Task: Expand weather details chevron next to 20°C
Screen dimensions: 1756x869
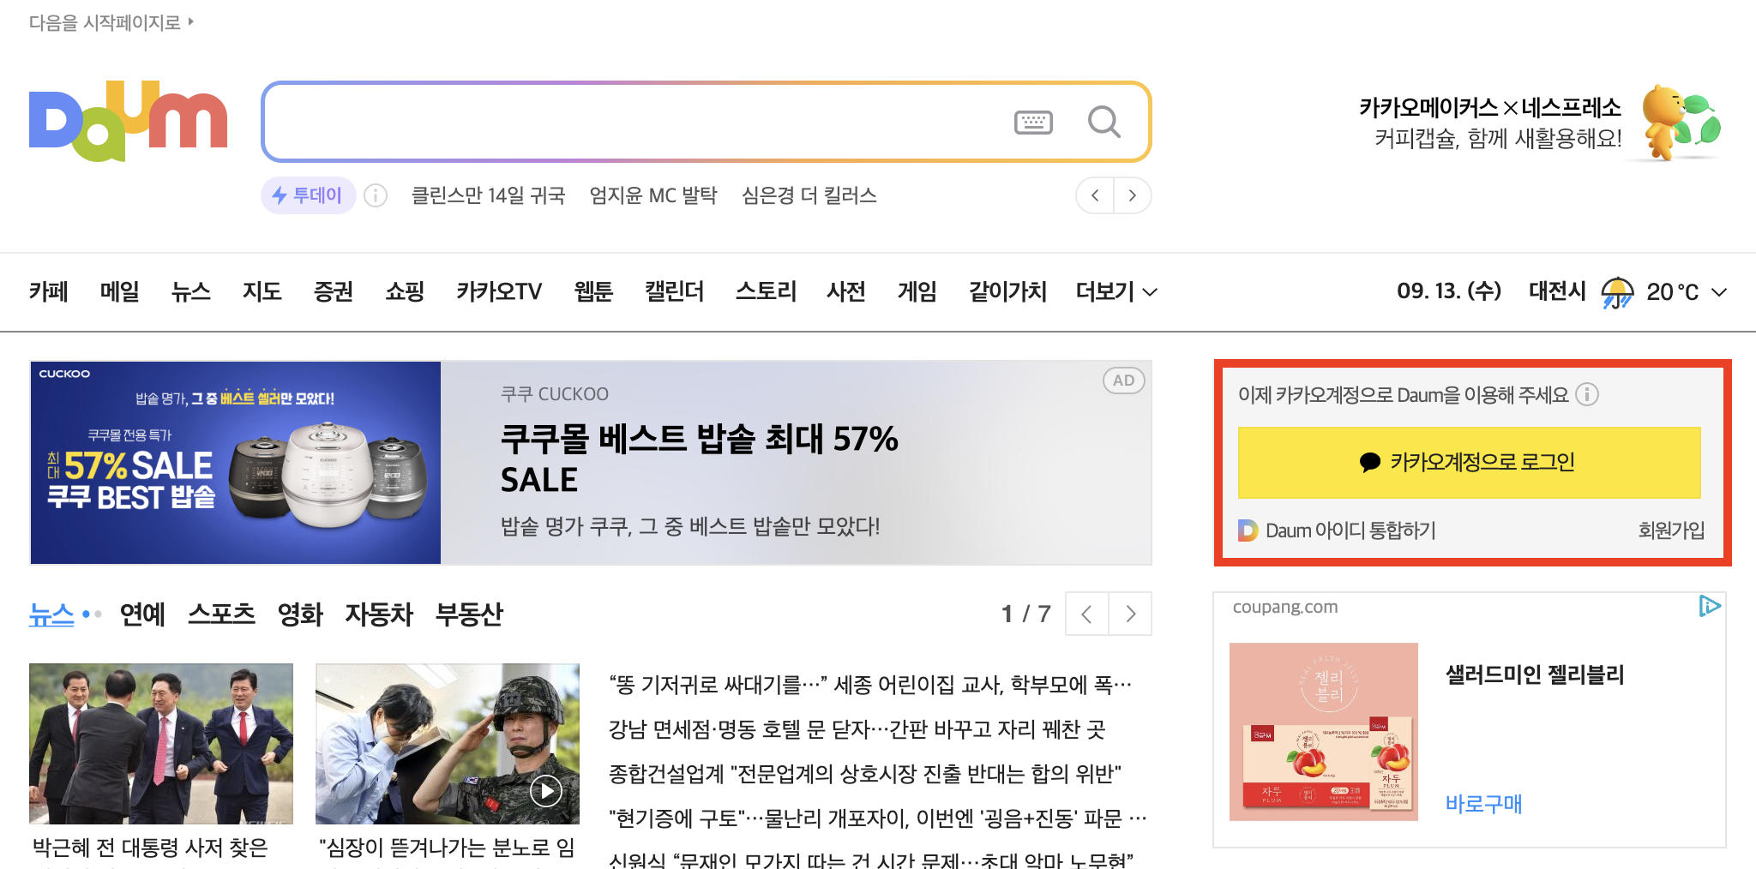Action: (x=1718, y=292)
